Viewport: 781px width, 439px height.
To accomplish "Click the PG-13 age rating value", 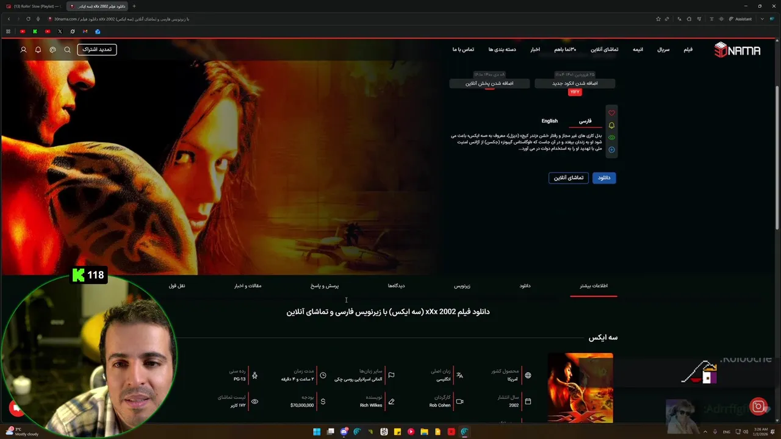I will (239, 379).
